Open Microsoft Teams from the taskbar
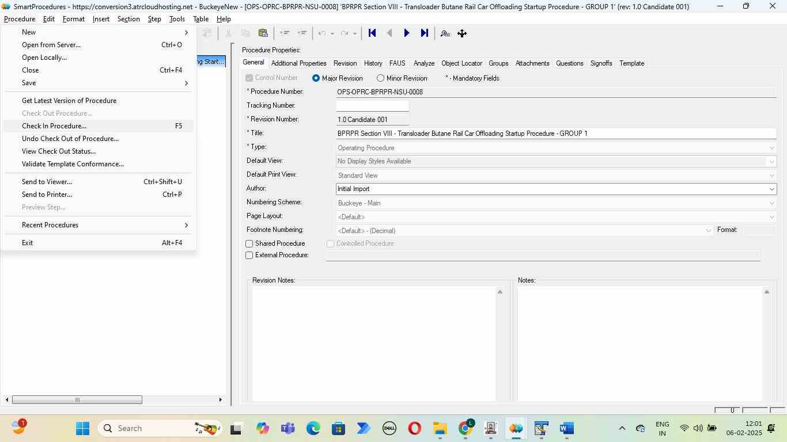Image resolution: width=787 pixels, height=442 pixels. click(x=287, y=428)
